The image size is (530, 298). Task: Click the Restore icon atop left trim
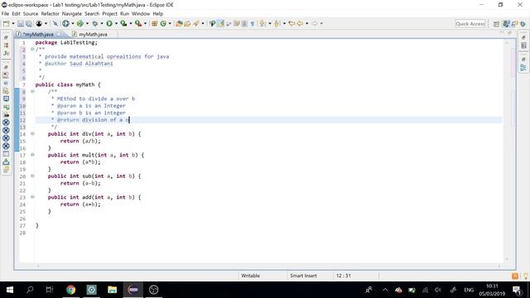[x=6, y=37]
